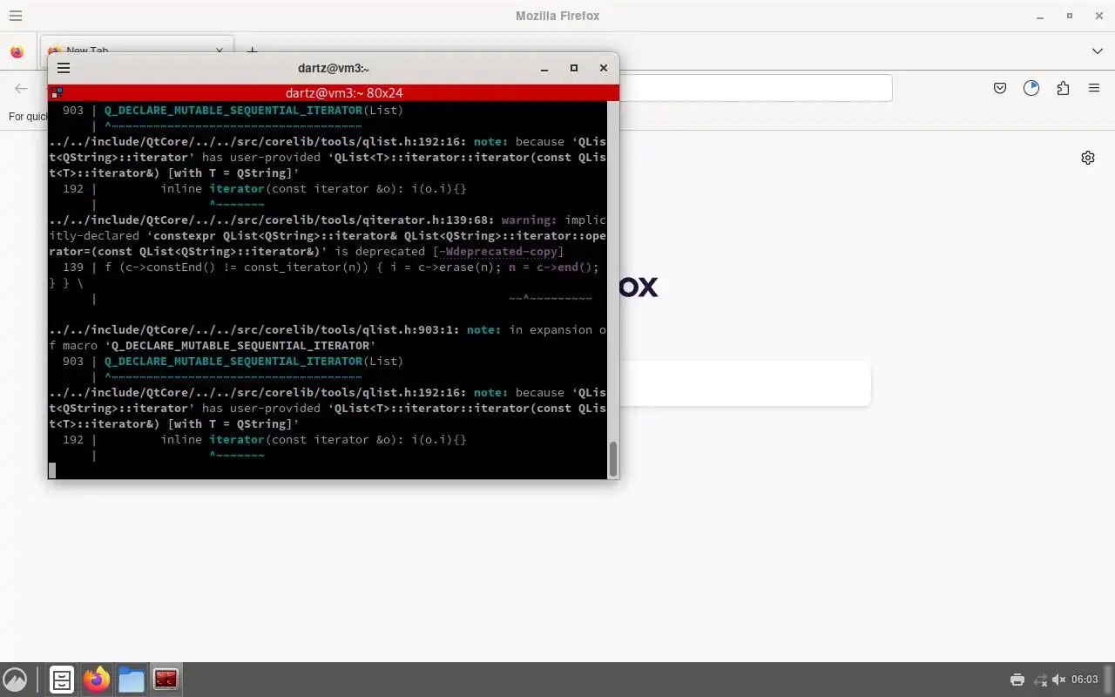This screenshot has width=1115, height=697.
Task: Open the new tab page personalize gear
Action: 1088,158
